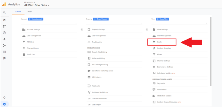The image size is (222, 107).
Task: Open Home via the house icon
Action: (x=4, y=20)
